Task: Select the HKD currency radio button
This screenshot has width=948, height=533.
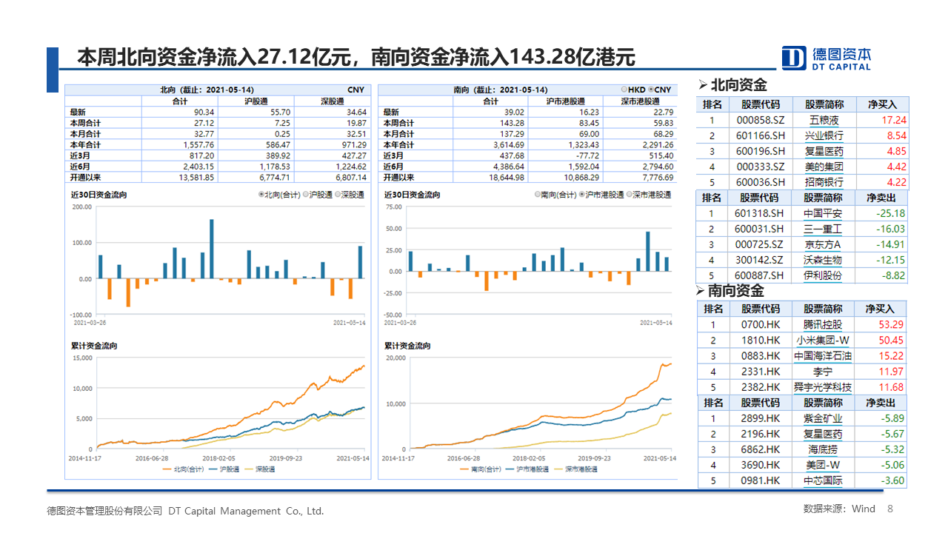Action: click(624, 90)
